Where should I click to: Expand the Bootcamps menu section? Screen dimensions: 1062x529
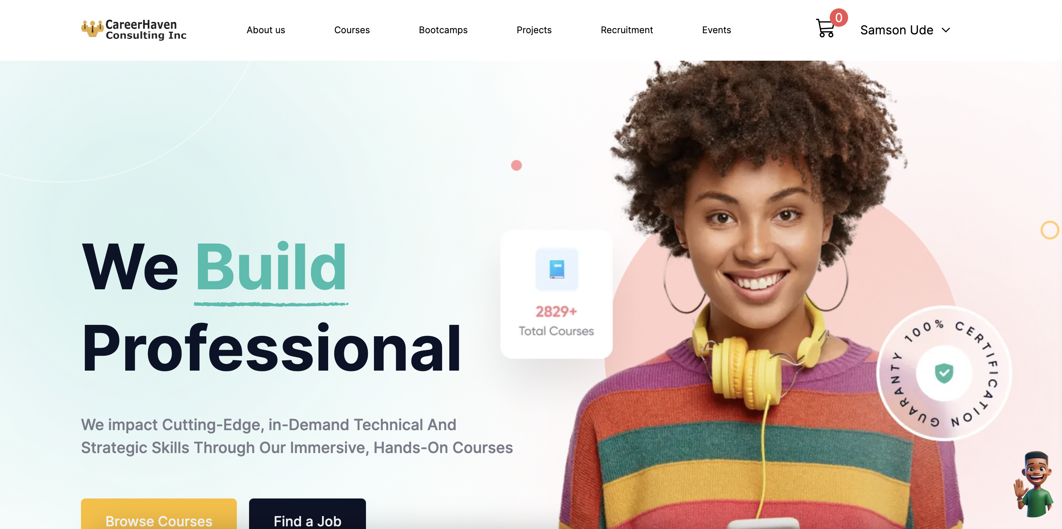pyautogui.click(x=443, y=29)
